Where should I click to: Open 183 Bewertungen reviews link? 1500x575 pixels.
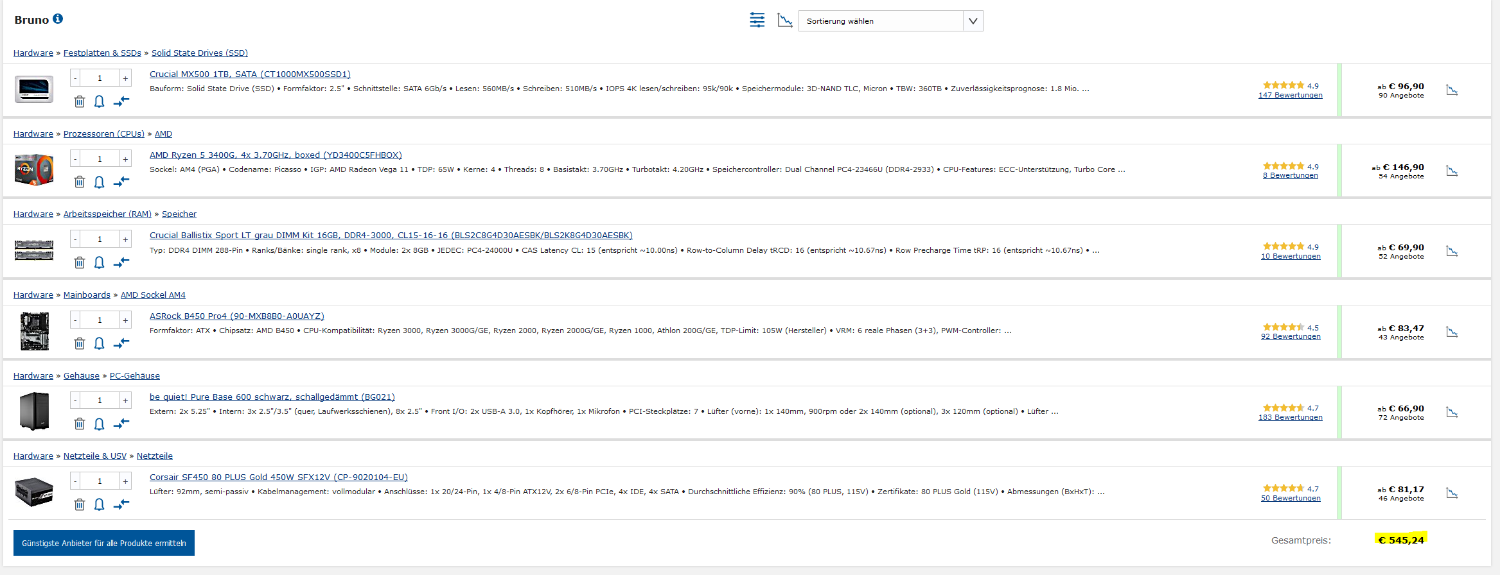pos(1291,417)
